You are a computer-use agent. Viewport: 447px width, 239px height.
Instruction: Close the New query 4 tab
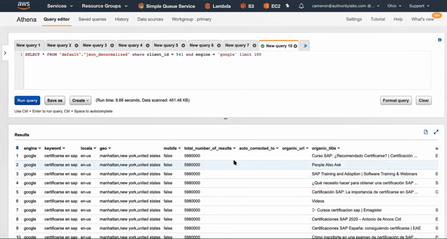pos(148,45)
